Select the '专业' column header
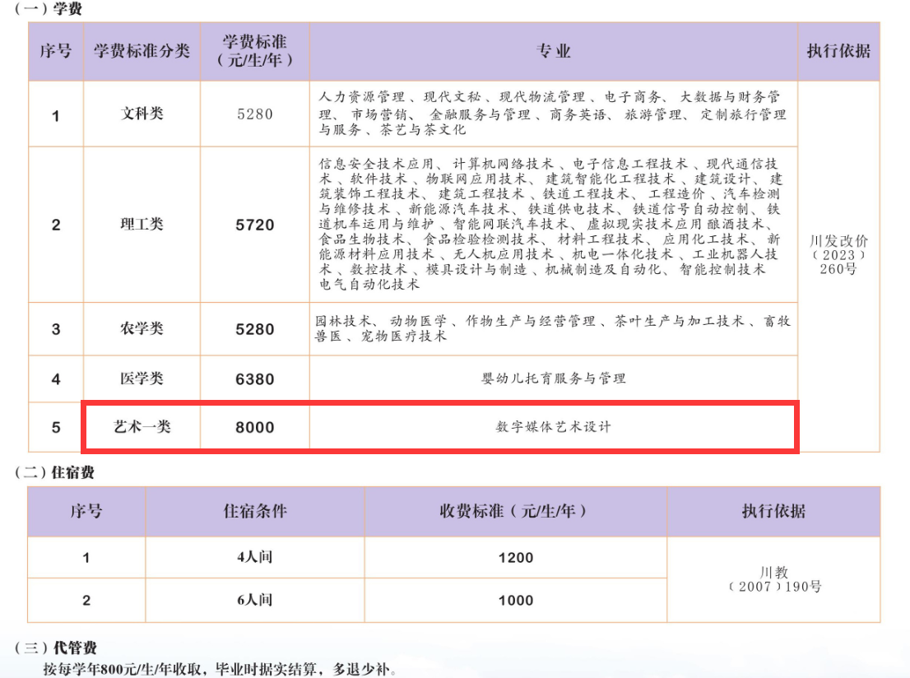The width and height of the screenshot is (910, 678). 554,51
